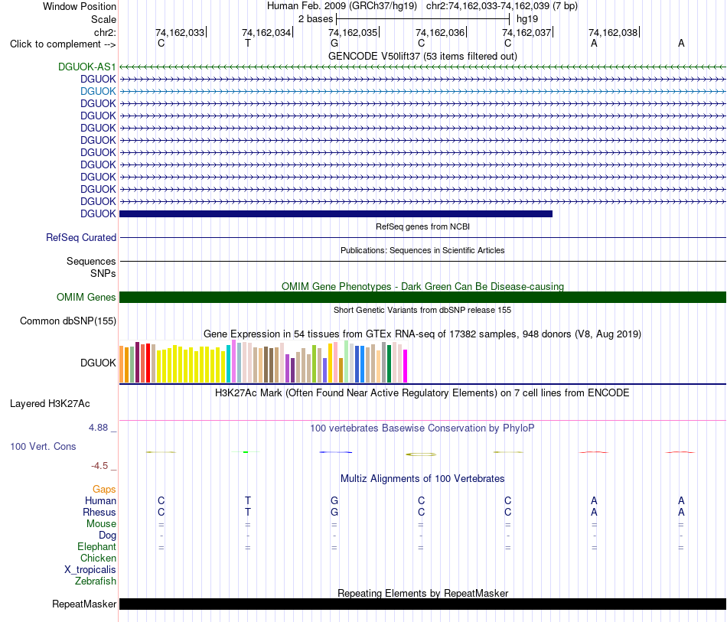The image size is (727, 622).
Task: Click the dark green OMIM Genes bar
Action: click(x=422, y=297)
